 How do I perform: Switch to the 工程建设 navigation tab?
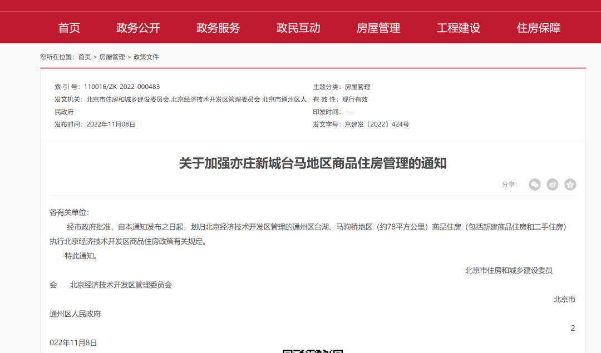(457, 27)
